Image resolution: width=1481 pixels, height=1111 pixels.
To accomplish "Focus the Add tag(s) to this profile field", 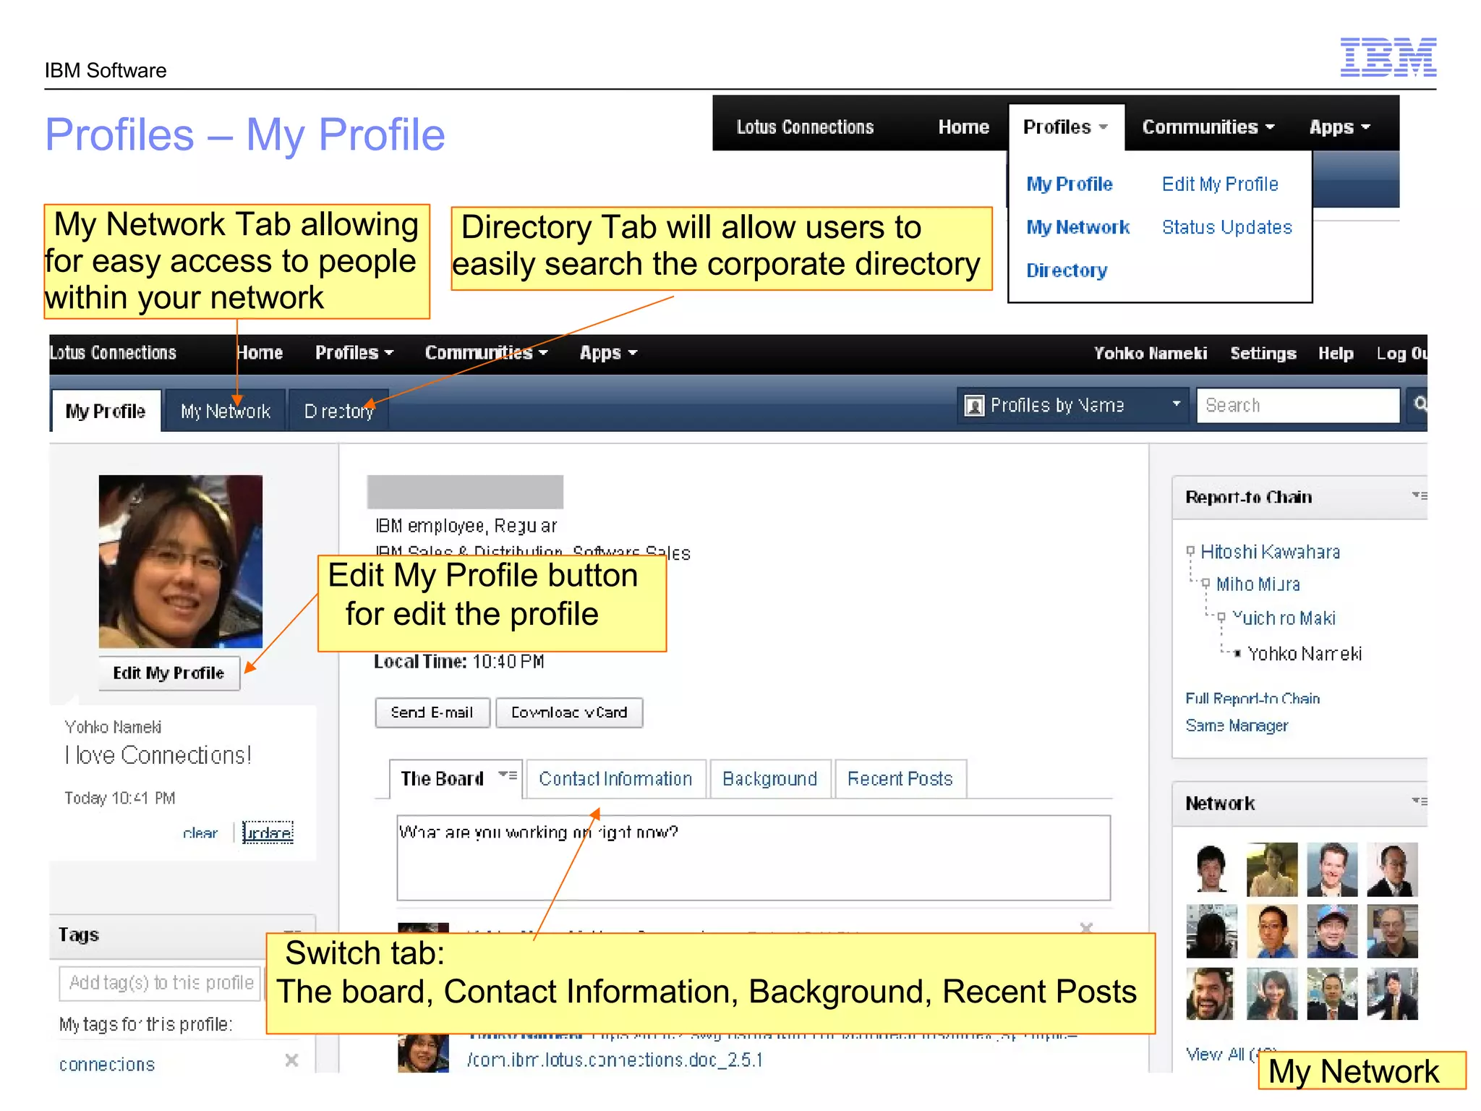I will [x=160, y=983].
